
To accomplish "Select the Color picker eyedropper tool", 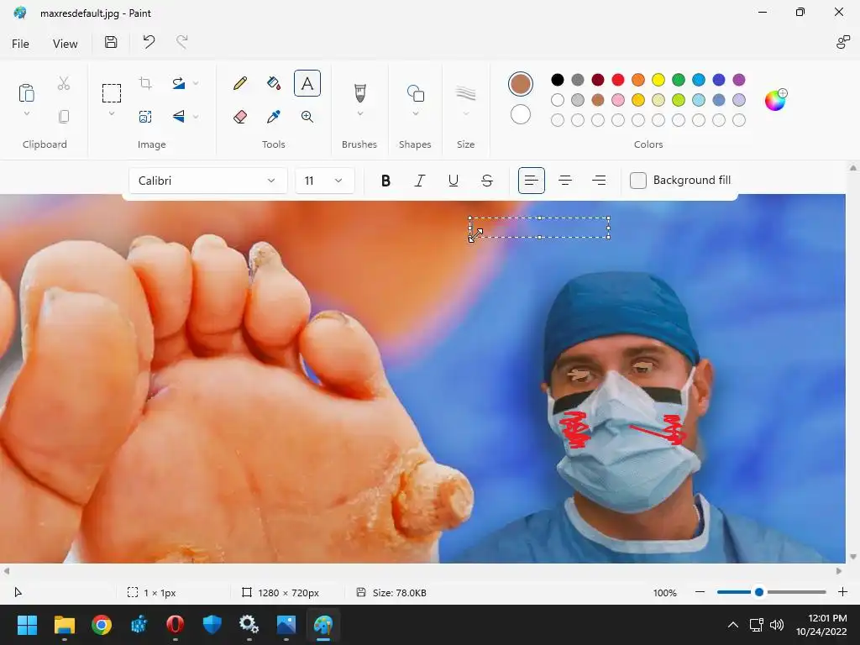I will click(274, 117).
